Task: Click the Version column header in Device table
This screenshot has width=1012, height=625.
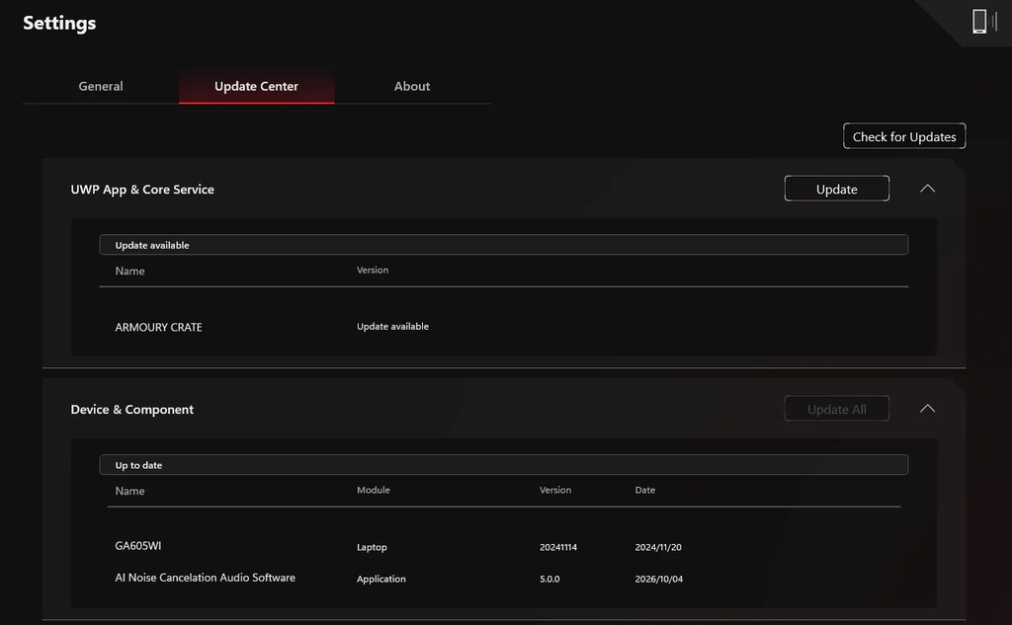Action: (x=555, y=490)
